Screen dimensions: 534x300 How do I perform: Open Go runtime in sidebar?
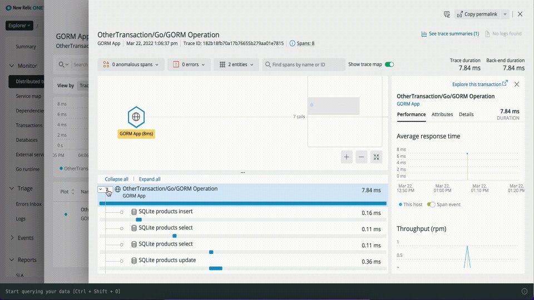tap(28, 169)
